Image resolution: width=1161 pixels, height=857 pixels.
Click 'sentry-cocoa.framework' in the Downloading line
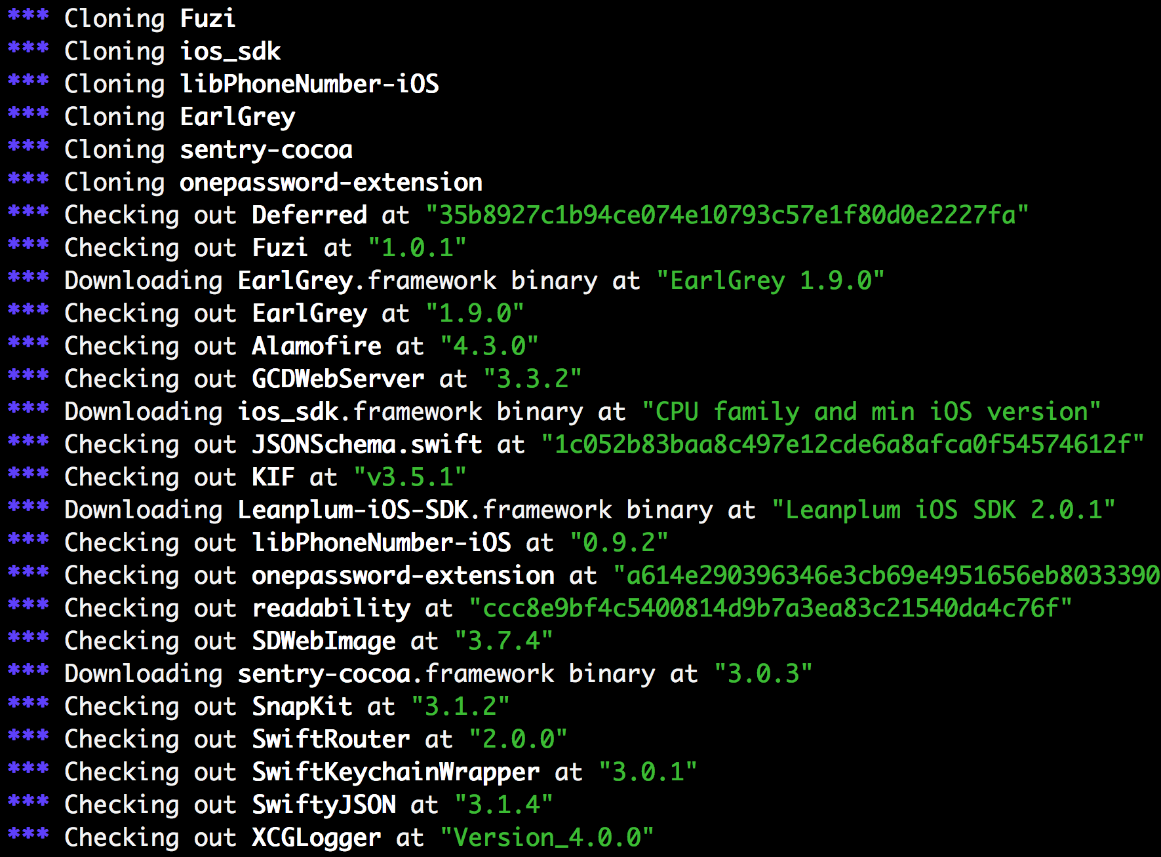coord(396,674)
